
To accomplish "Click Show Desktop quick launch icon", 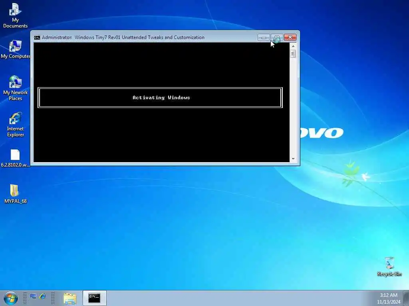I will [33, 296].
